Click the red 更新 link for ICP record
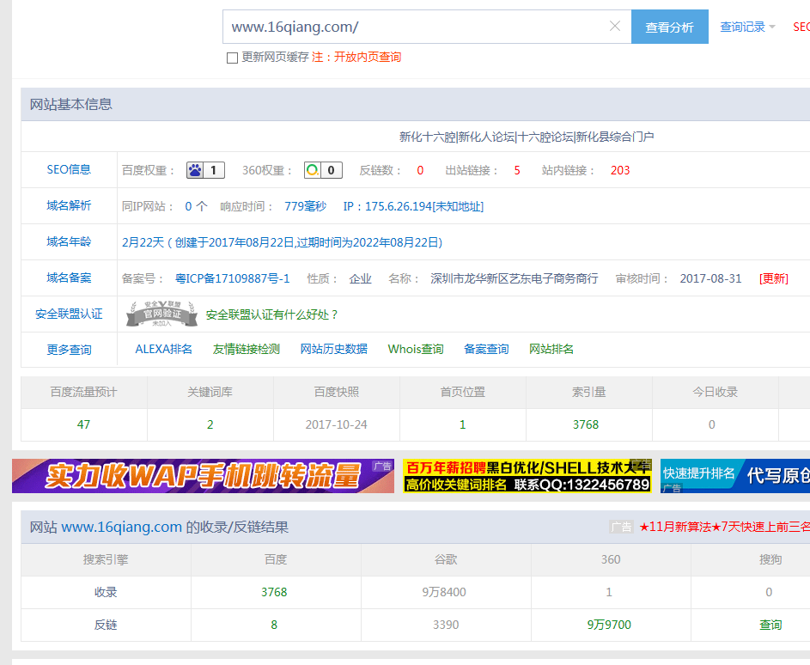810x665 pixels. coord(773,278)
